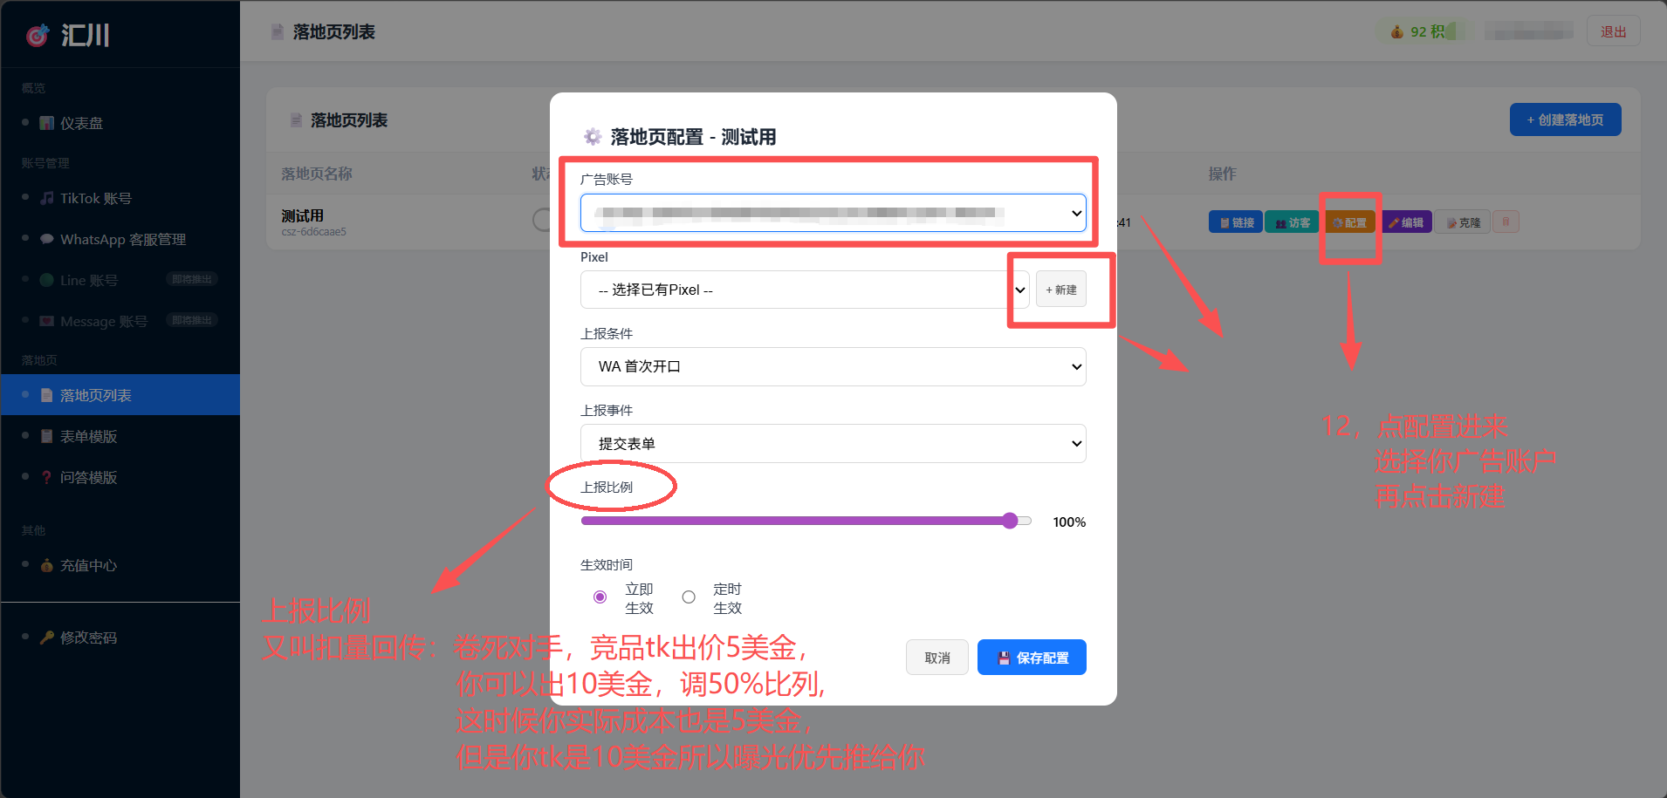This screenshot has height=798, width=1667.
Task: Click the Message 账号 envelope icon
Action: click(47, 321)
